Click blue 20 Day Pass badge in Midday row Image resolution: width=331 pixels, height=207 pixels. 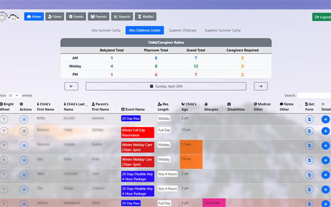tap(131, 119)
